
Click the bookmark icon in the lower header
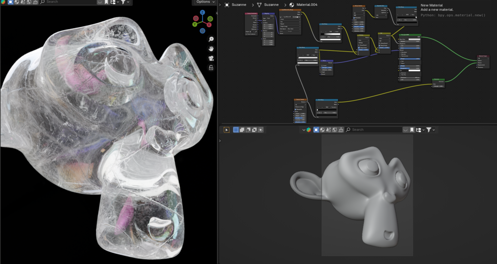[x=412, y=130]
